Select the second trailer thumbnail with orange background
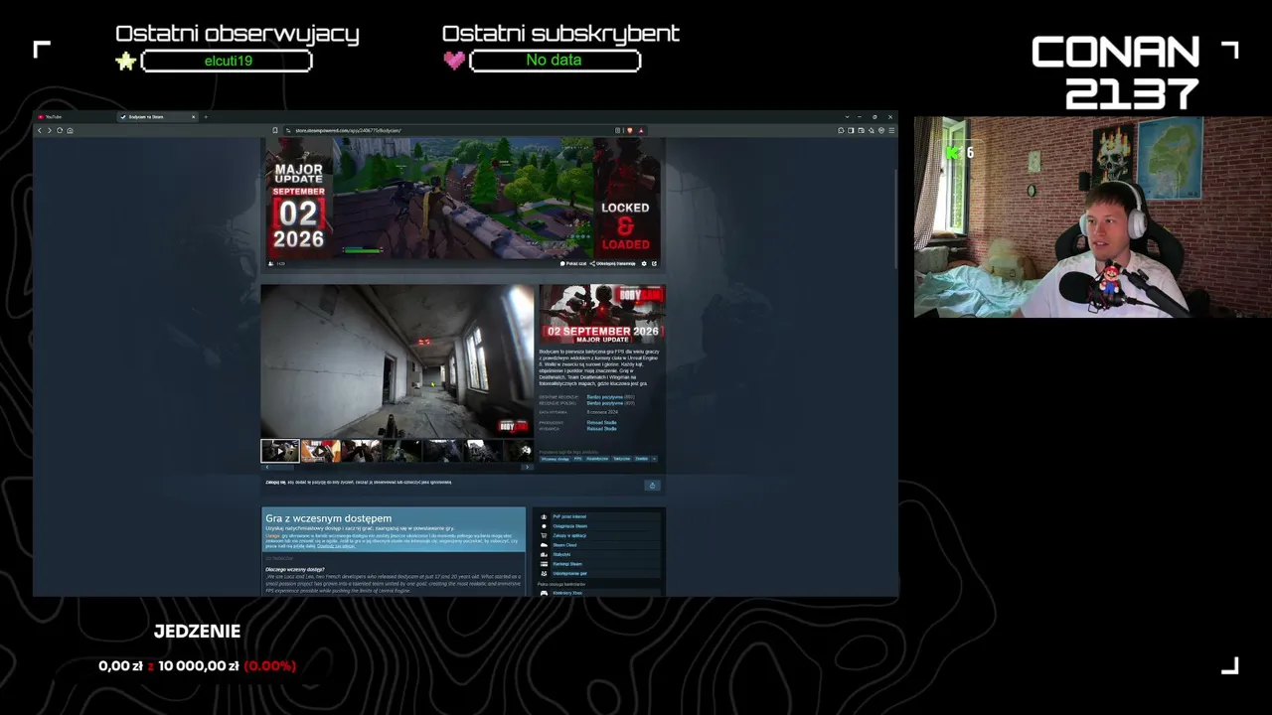 tap(320, 451)
